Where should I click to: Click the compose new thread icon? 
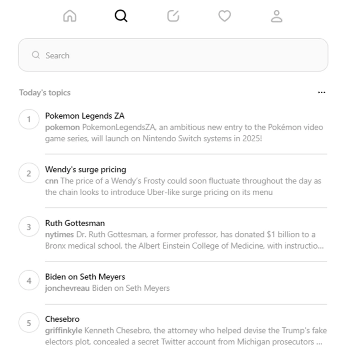click(x=173, y=16)
